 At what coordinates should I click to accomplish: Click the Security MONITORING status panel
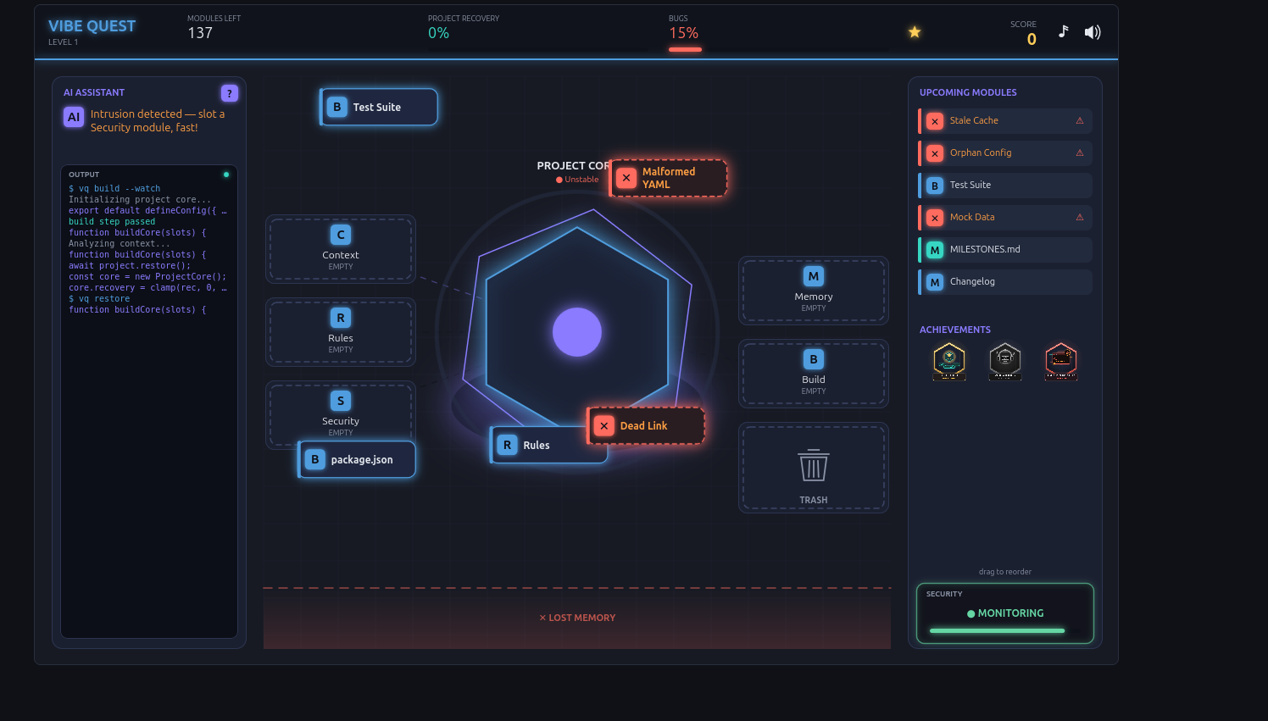click(x=1005, y=613)
